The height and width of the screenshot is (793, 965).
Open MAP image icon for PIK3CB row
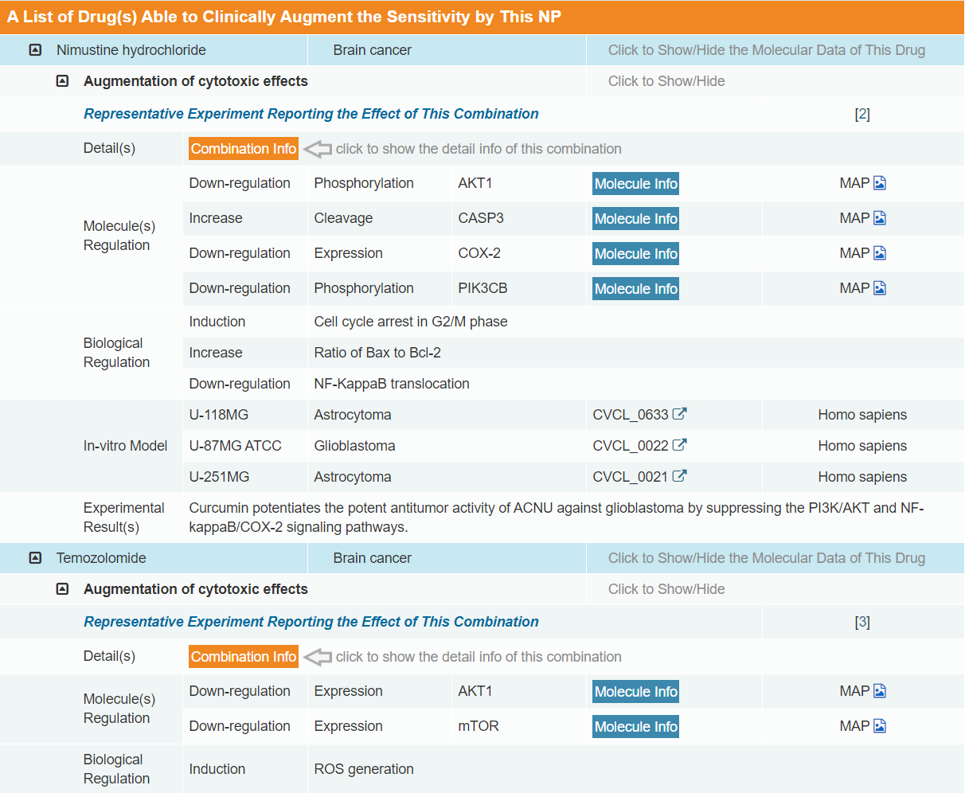click(x=880, y=288)
